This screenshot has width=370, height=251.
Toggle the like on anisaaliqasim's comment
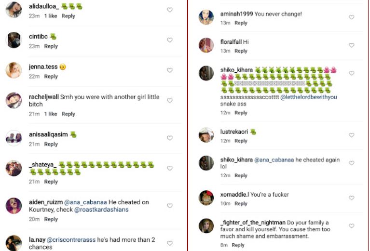coord(170,138)
